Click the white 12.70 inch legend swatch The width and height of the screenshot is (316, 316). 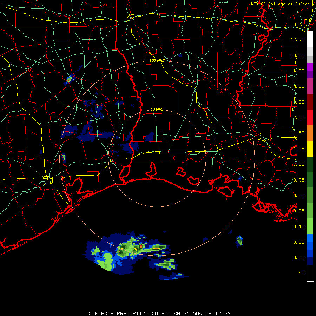click(x=310, y=39)
